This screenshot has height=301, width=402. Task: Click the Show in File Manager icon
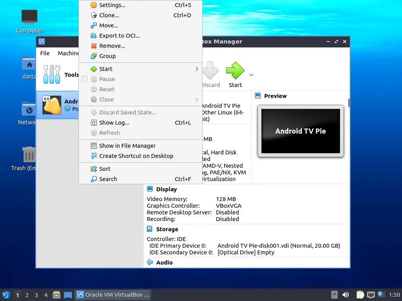pyautogui.click(x=93, y=146)
